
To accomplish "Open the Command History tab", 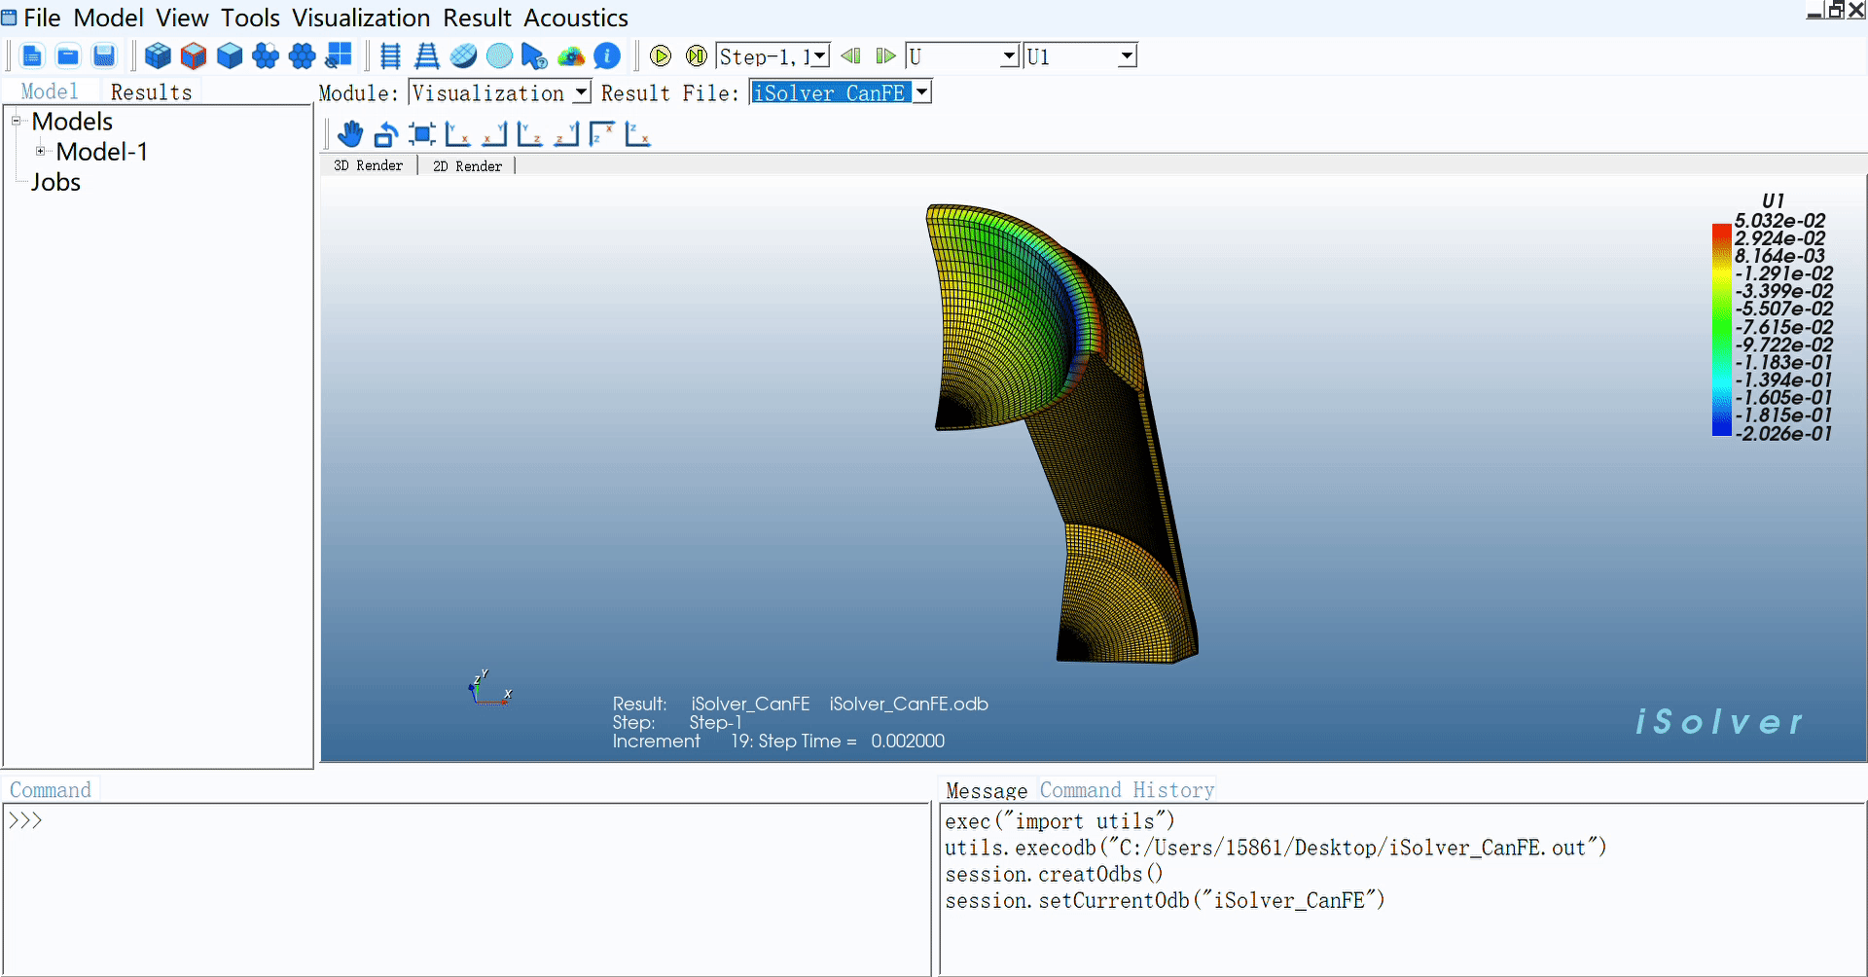I will [1127, 790].
